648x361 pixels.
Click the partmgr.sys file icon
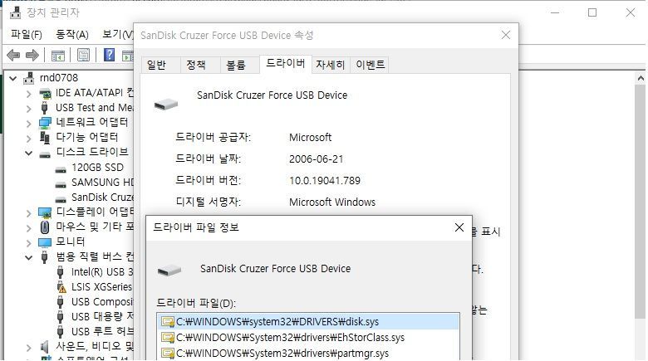[x=168, y=354]
